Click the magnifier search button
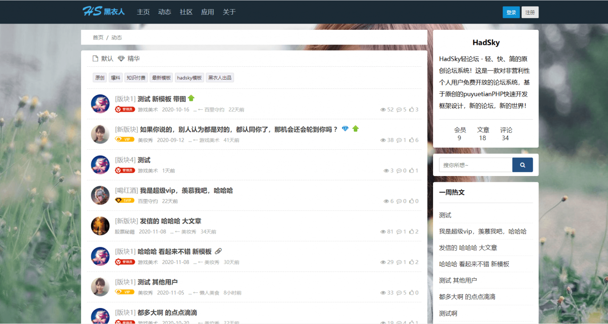This screenshot has width=608, height=324. tap(523, 165)
